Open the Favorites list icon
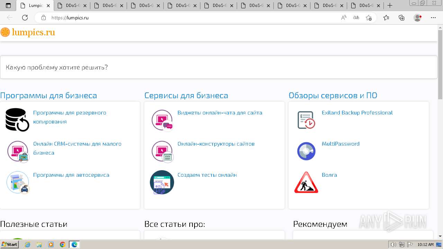Viewport: 443px width, 249px height. [x=386, y=18]
